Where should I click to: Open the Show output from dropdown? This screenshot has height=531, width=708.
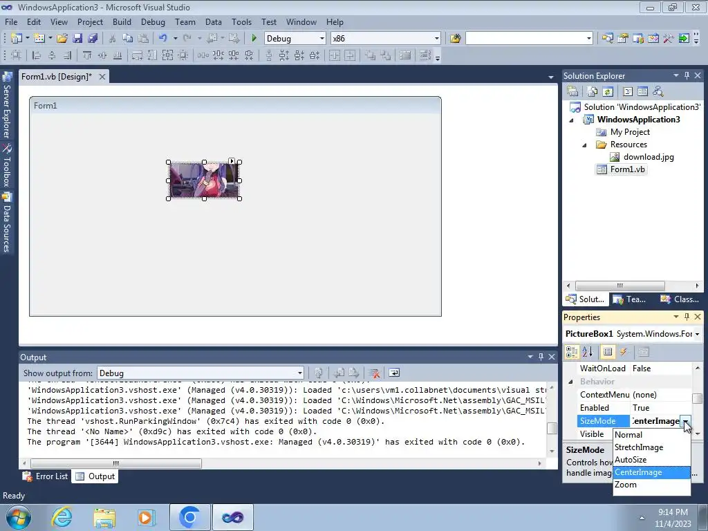click(299, 373)
